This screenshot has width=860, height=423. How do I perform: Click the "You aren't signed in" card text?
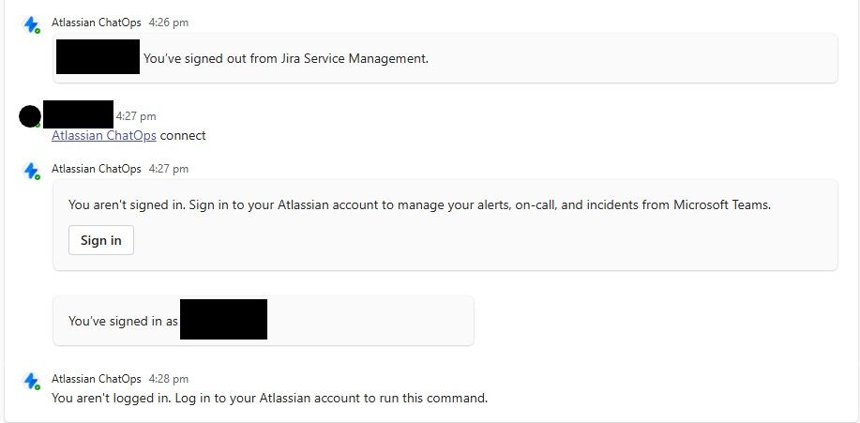coord(419,204)
